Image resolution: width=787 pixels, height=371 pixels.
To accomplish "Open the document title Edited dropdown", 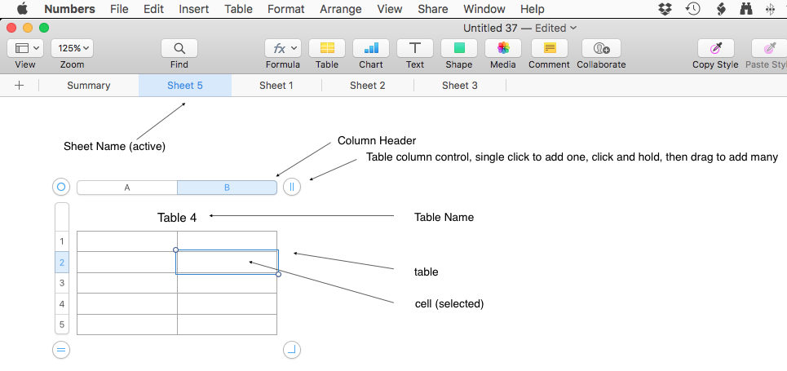I will [x=556, y=28].
